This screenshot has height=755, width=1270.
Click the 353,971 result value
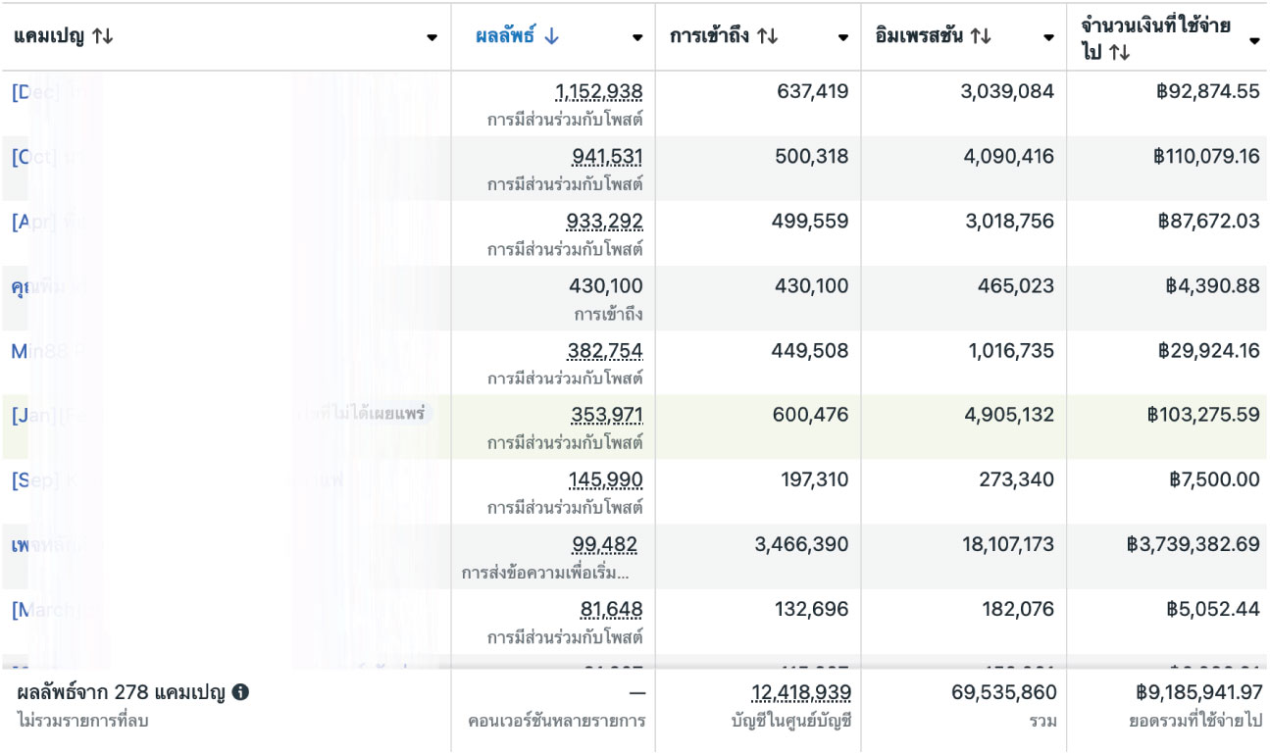pyautogui.click(x=607, y=416)
